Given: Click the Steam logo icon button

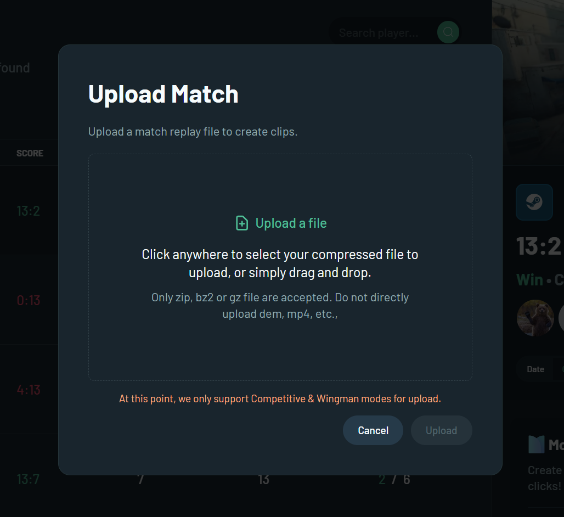Looking at the screenshot, I should [x=534, y=202].
